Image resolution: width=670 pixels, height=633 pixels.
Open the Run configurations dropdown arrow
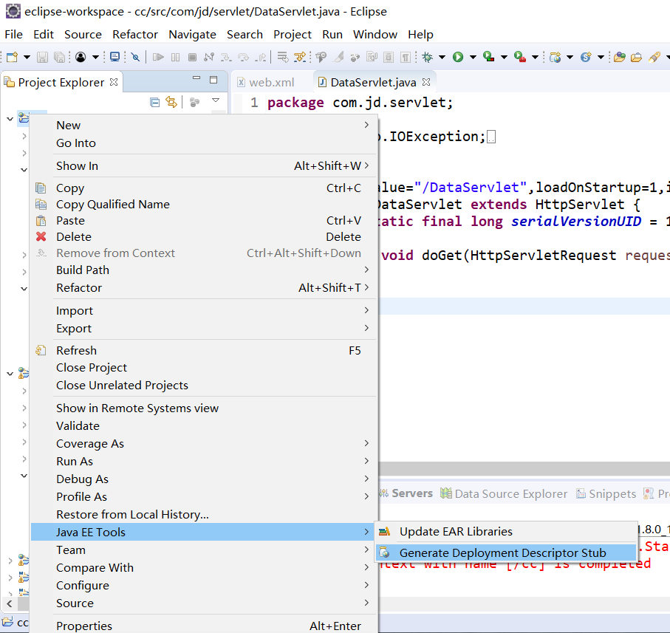(x=473, y=57)
